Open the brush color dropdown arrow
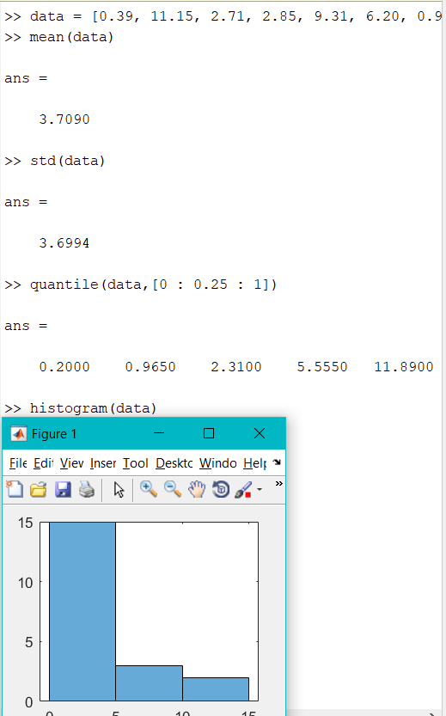The width and height of the screenshot is (446, 716). [x=260, y=490]
